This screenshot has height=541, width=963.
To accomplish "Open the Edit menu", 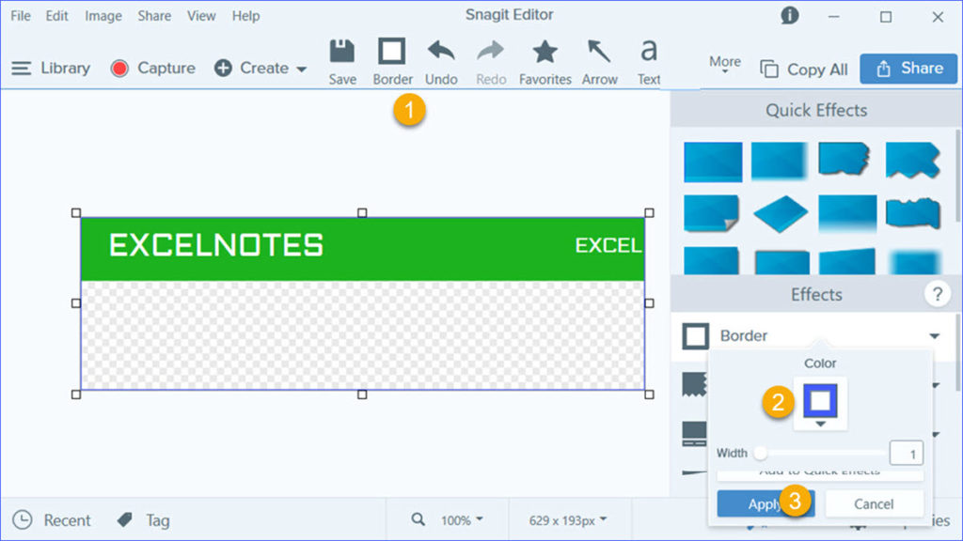I will point(56,16).
